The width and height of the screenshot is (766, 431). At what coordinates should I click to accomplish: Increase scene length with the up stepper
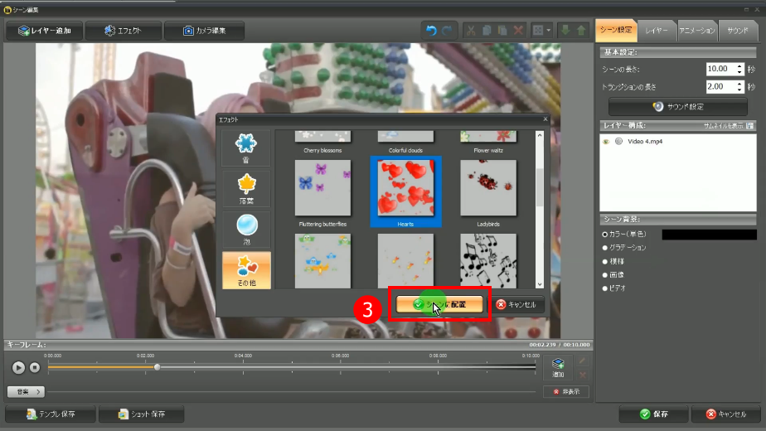point(739,65)
